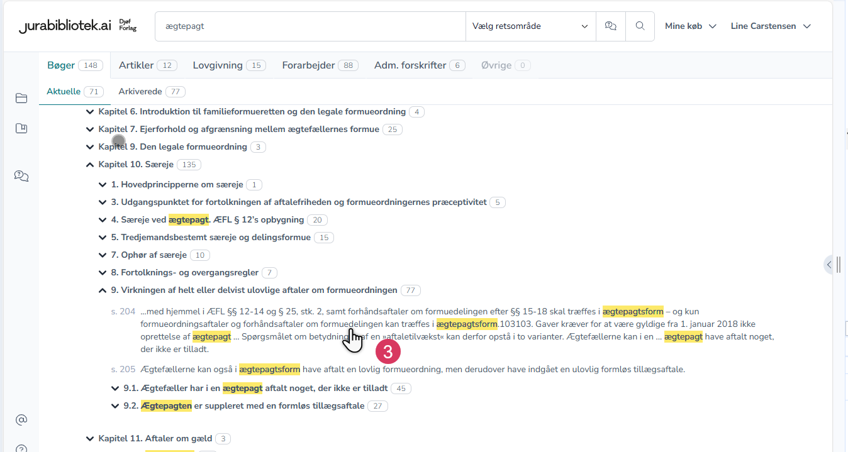Open the Line Carstensen user menu

[x=770, y=26]
